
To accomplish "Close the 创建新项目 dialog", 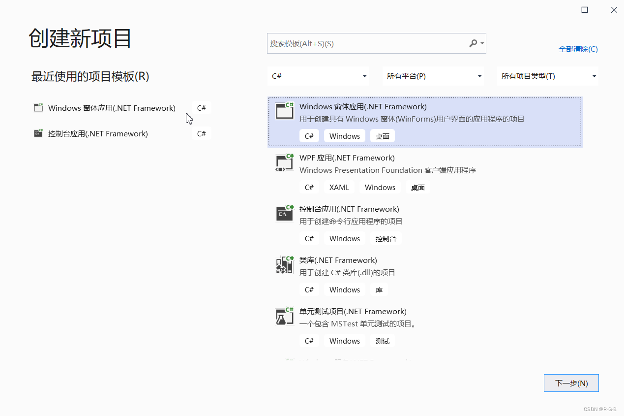I will point(614,10).
